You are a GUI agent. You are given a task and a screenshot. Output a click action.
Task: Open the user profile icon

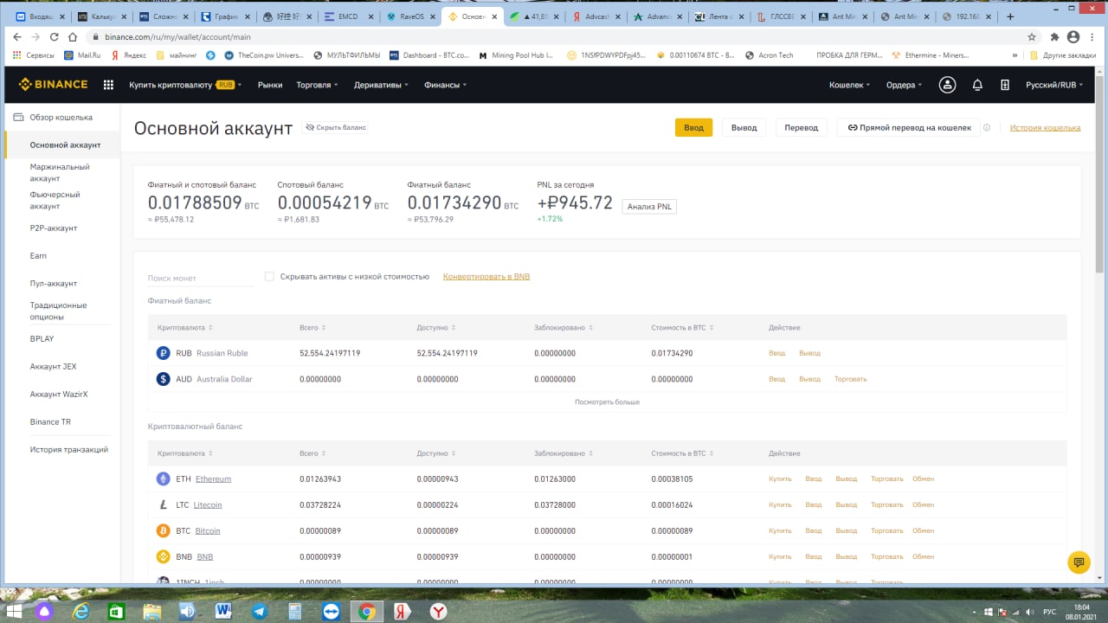(x=948, y=85)
